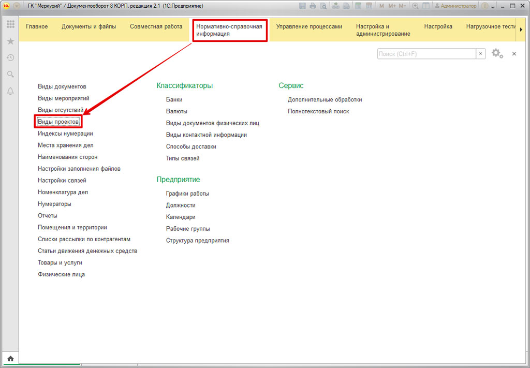Open Управление процессами section tab
This screenshot has width=530, height=368.
(309, 26)
